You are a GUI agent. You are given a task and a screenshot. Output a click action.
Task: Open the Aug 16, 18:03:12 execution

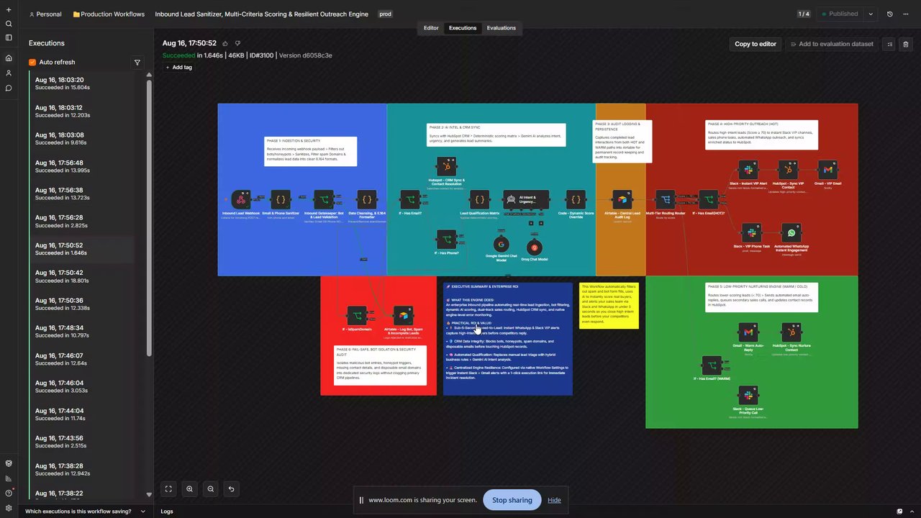pos(83,112)
